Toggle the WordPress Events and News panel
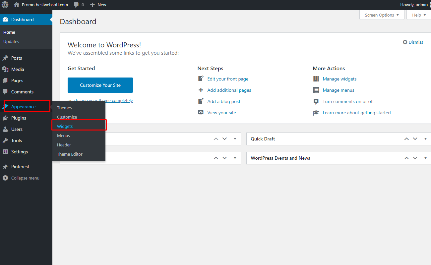 (425, 158)
